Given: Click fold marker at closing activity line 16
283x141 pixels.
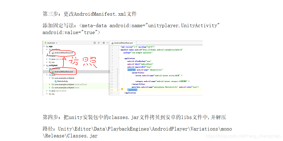Looking at the screenshot, I should 119,90.
